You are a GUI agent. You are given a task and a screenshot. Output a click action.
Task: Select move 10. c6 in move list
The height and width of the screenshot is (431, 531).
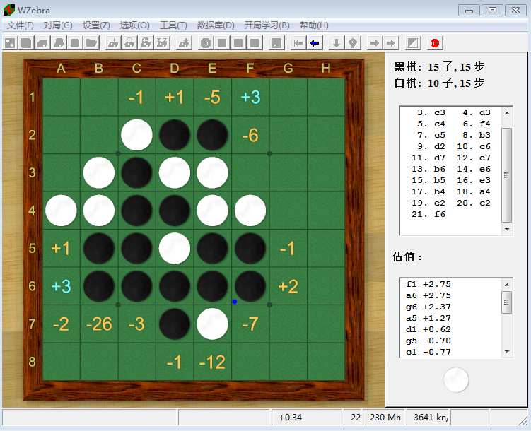(474, 146)
